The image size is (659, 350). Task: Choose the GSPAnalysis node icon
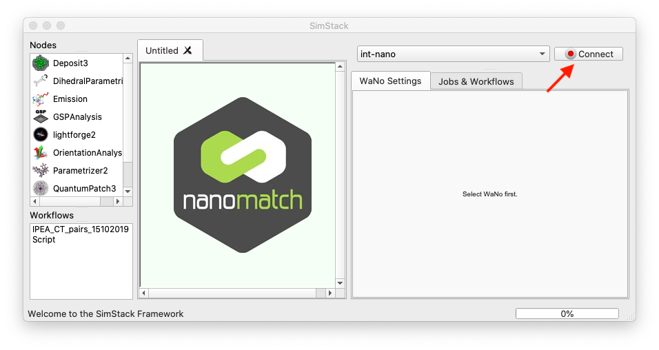pyautogui.click(x=41, y=116)
